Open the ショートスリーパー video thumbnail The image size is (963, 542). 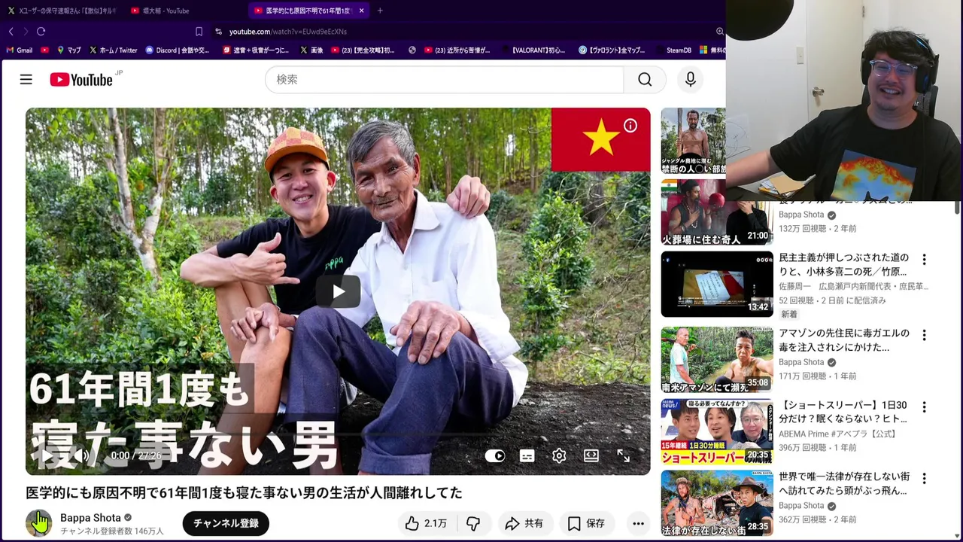pos(716,431)
